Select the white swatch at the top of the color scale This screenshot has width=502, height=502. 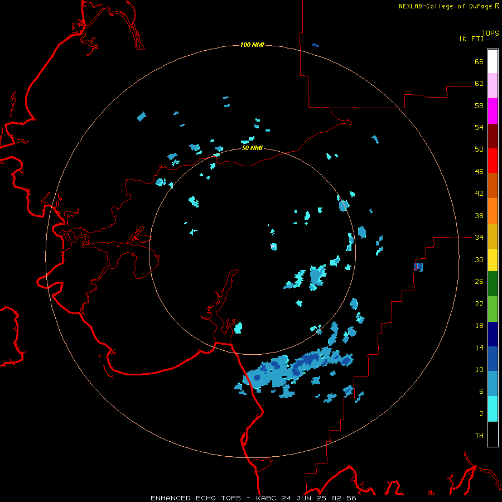[x=493, y=61]
